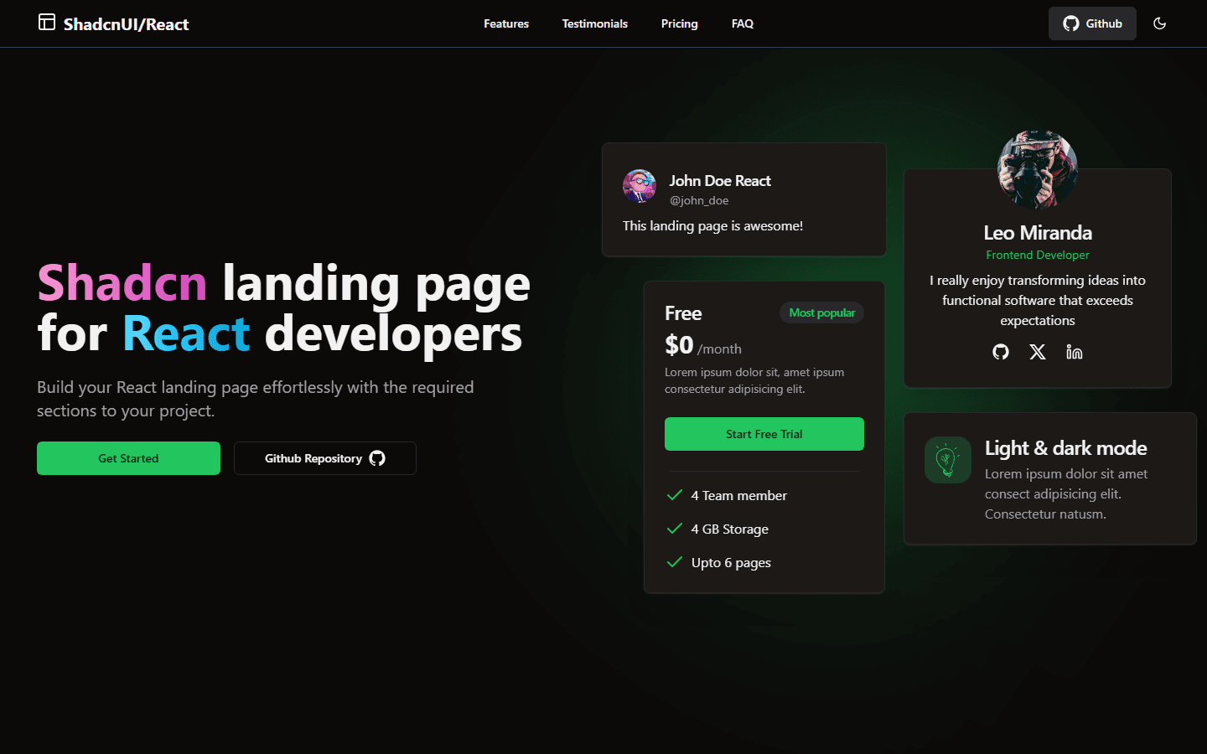
Task: Start Free Trial on Free plan
Action: (764, 434)
